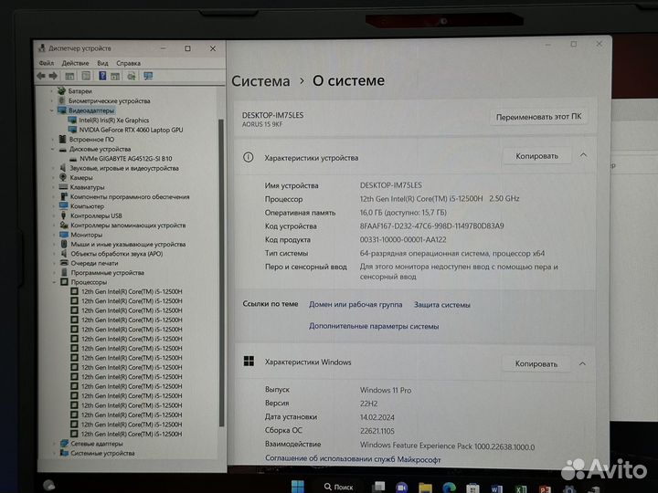Open the Файл menu
The image size is (658, 493).
[x=47, y=63]
